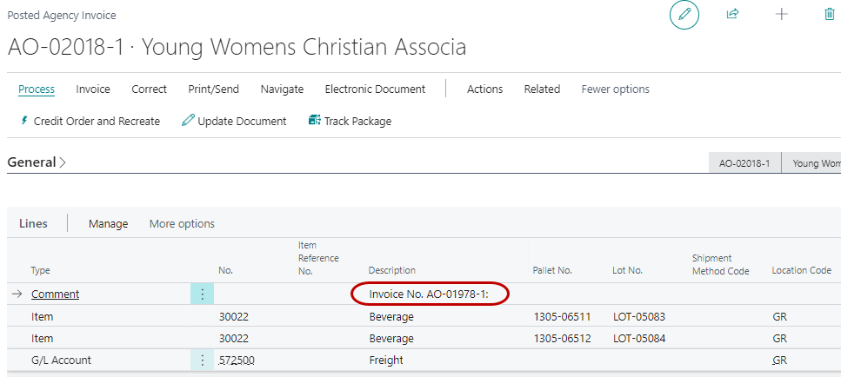Viewport: 841px width, 377px height.
Task: Open Manage in Lines section
Action: 108,224
